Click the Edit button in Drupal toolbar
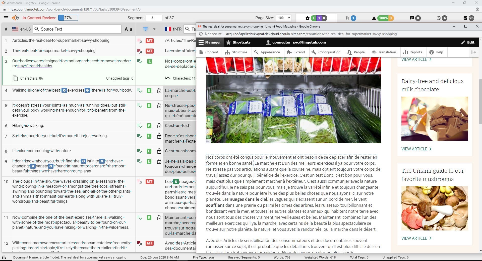482x261 pixels. [467, 42]
